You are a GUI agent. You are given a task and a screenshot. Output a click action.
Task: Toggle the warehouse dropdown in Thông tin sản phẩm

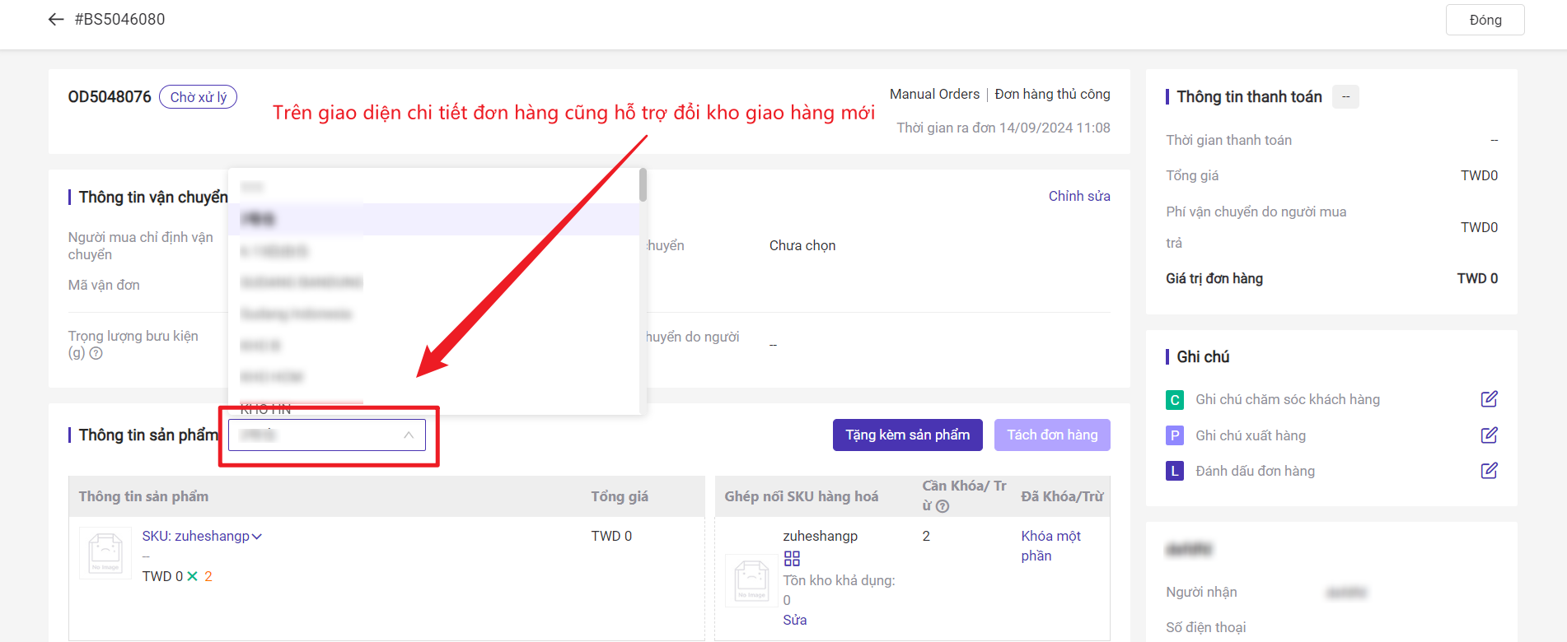[327, 435]
